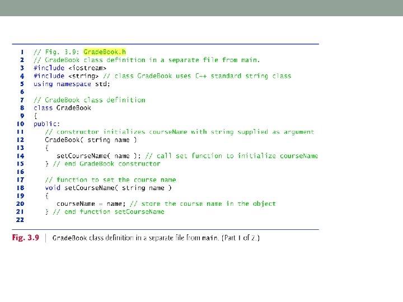The height and width of the screenshot is (302, 403).
Task: Click the '// function to set the course name' comment
Action: pyautogui.click(x=110, y=180)
